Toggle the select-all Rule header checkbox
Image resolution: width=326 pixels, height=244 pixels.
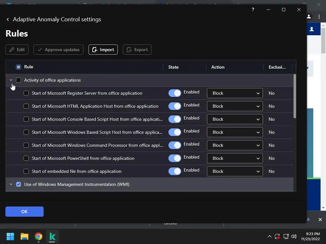point(18,67)
